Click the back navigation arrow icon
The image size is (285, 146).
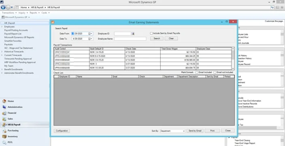click(3, 7)
